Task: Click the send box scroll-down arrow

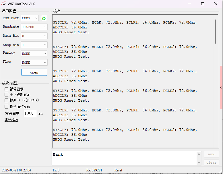Action: [x=199, y=163]
